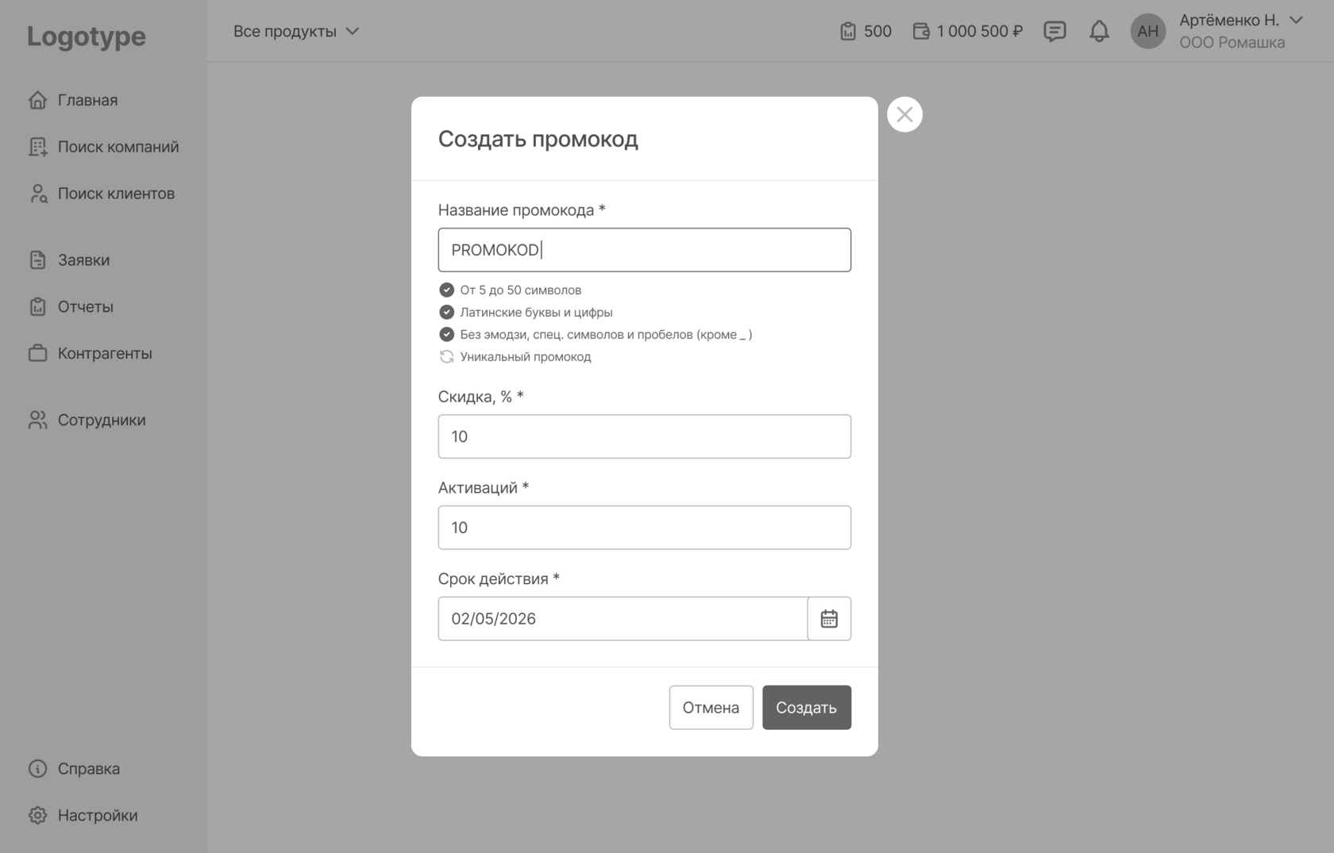1334x853 pixels.
Task: Click the Скидка, % * label
Action: (480, 397)
